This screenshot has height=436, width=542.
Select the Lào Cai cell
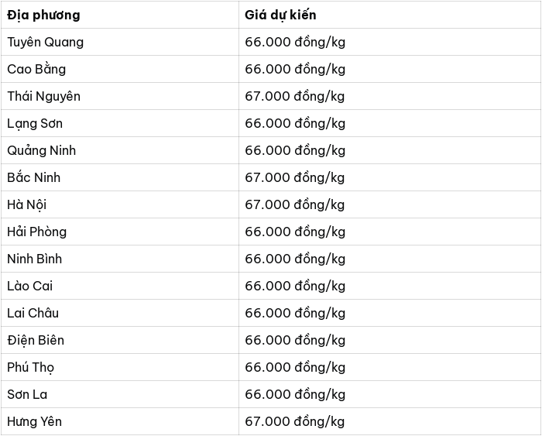point(119,286)
